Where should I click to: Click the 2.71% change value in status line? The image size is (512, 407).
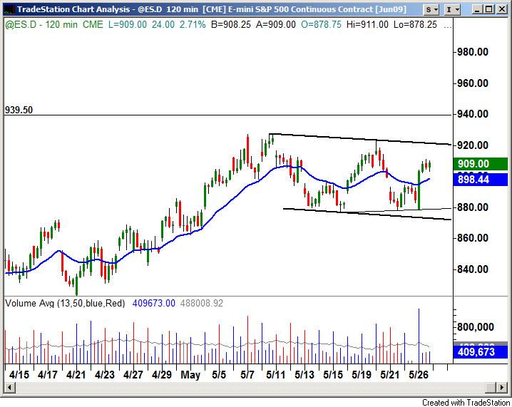[193, 24]
